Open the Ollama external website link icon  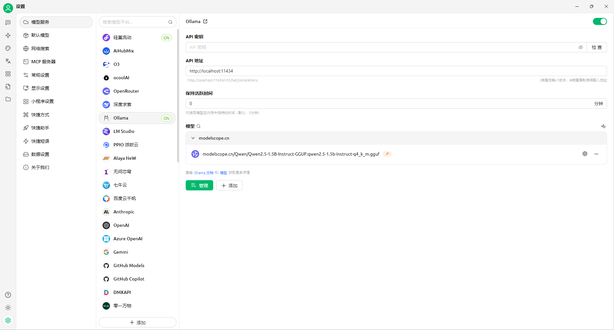205,21
